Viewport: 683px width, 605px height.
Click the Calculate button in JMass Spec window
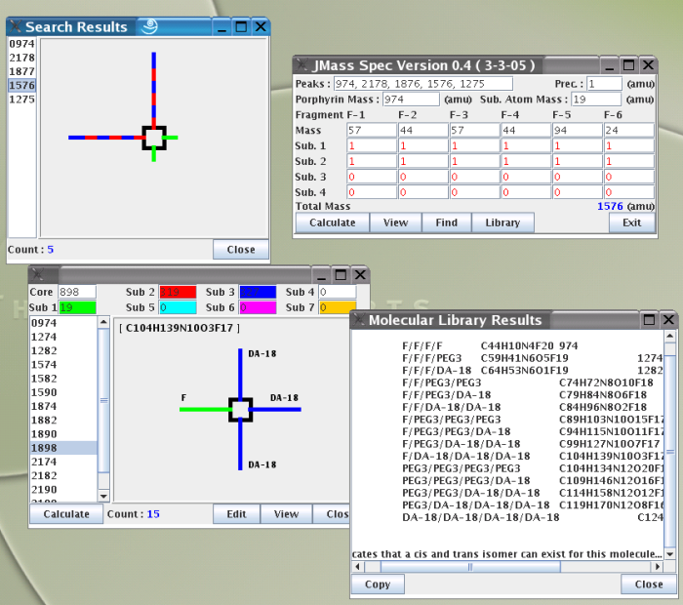pos(333,222)
